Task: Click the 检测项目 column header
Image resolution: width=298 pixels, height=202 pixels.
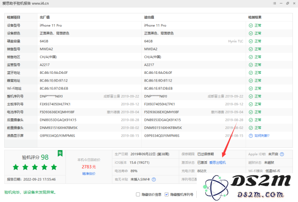Action: pos(14,17)
